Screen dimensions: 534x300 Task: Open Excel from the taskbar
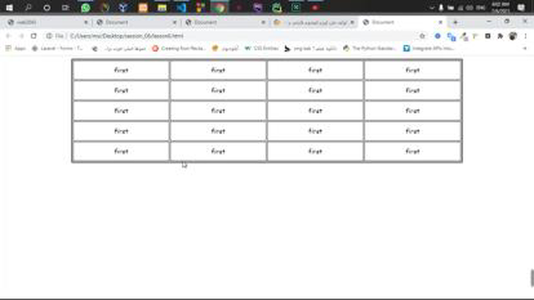coord(296,7)
